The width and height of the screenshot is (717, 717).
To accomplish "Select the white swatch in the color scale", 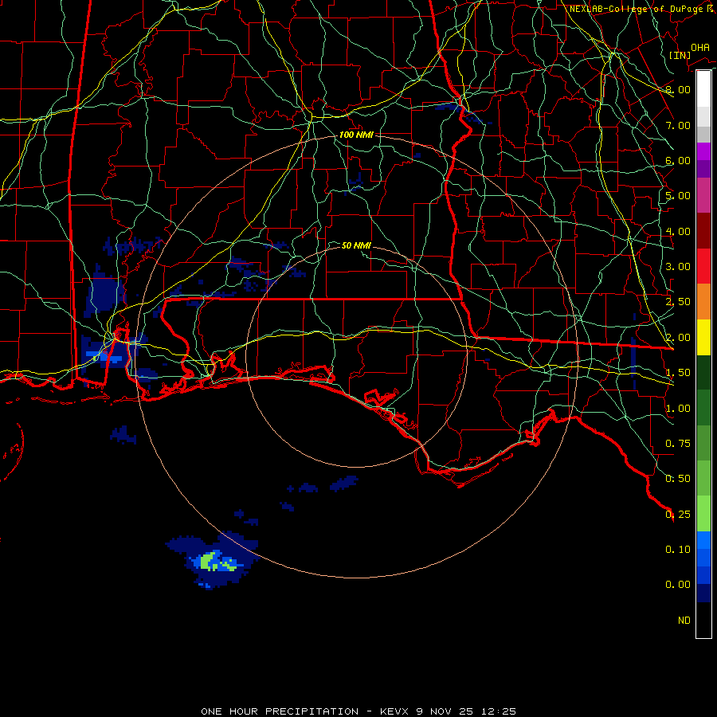I will [703, 88].
